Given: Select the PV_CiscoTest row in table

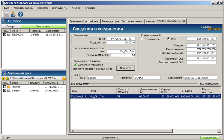Looking at the screenshot, I should [x=146, y=97].
